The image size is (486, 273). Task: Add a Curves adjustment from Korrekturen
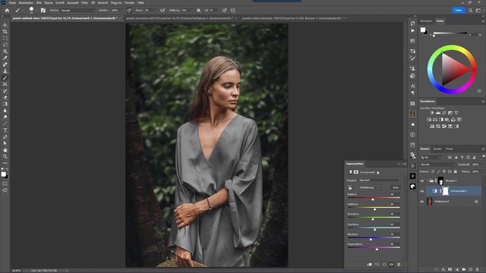tap(444, 113)
